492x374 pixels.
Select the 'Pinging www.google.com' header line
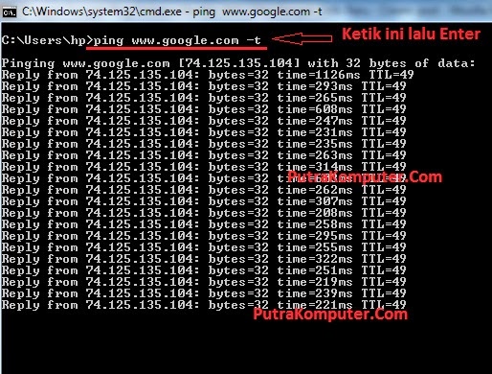(x=238, y=63)
